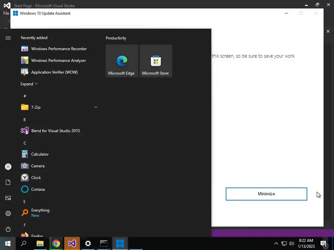Click the Power icon in Start
This screenshot has width=334, height=250.
point(8,229)
